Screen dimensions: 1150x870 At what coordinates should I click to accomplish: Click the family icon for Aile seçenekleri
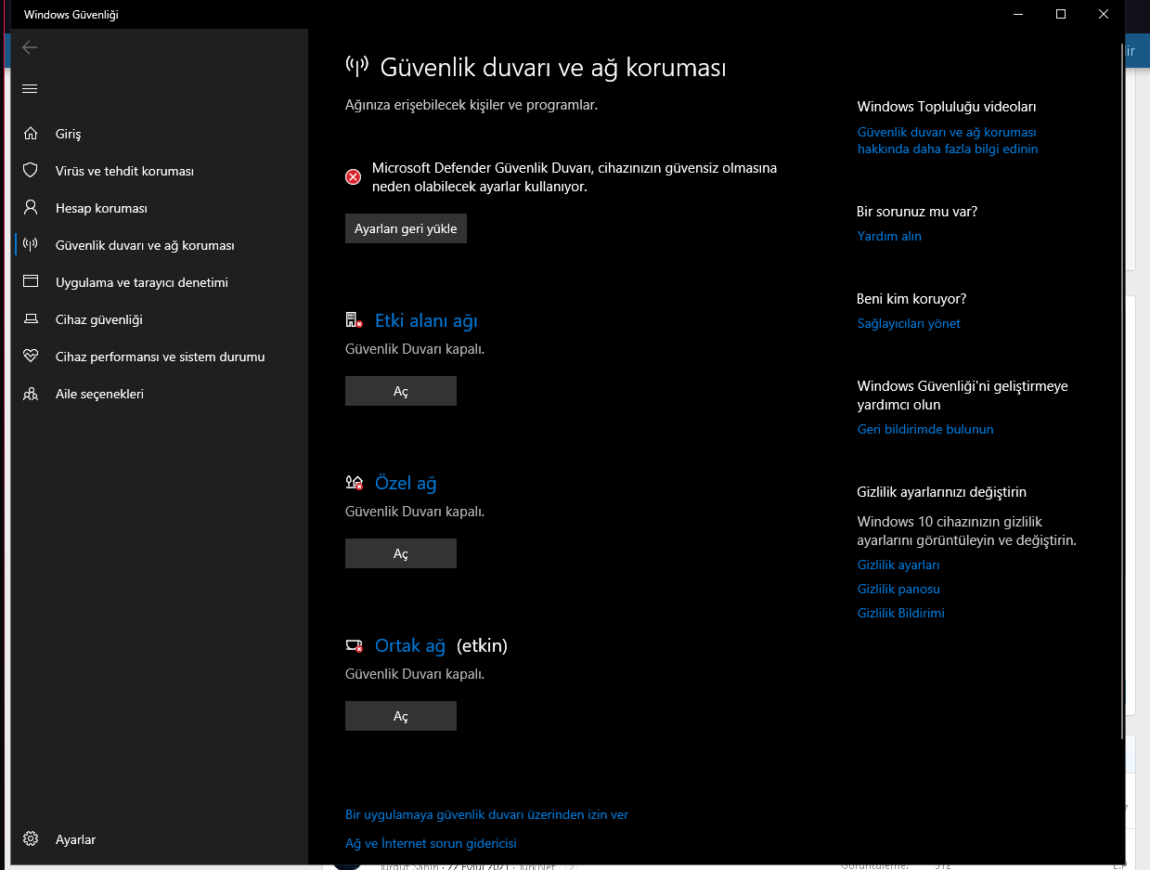click(31, 394)
